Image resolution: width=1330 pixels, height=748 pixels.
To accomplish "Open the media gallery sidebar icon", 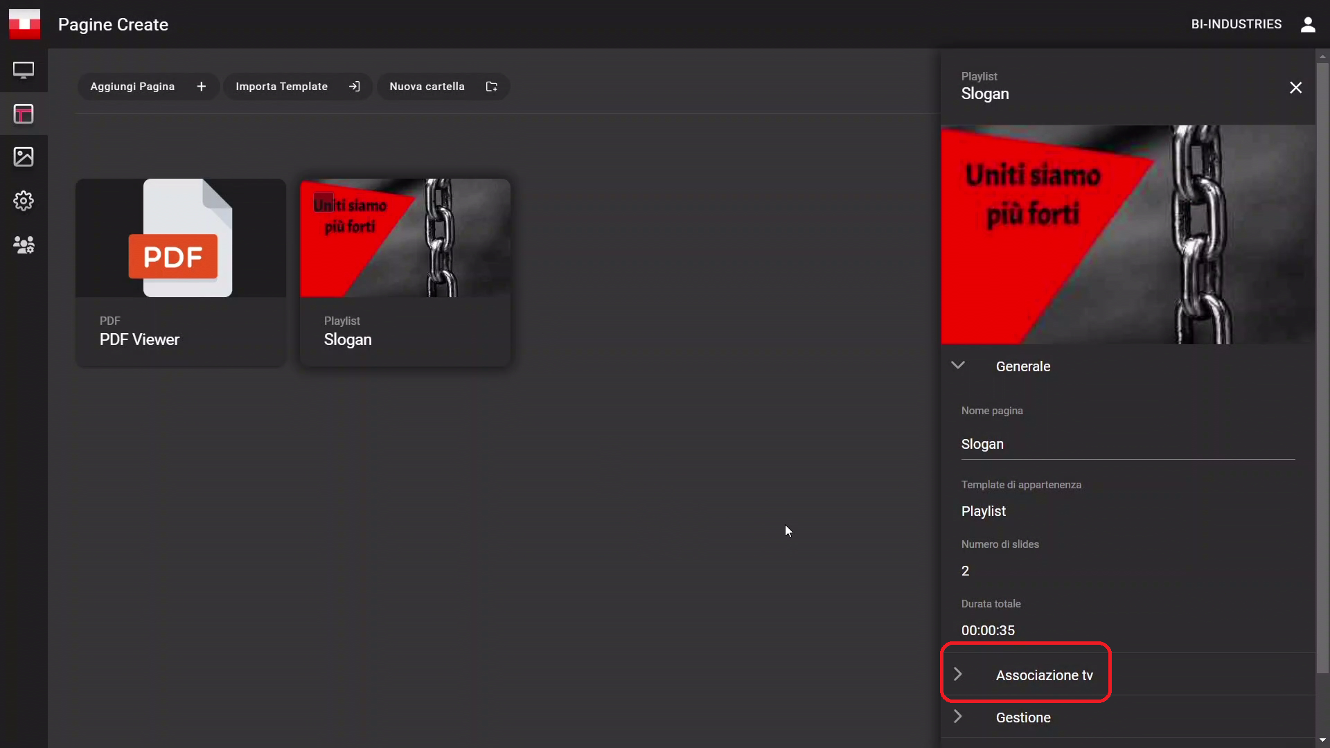I will coord(24,157).
